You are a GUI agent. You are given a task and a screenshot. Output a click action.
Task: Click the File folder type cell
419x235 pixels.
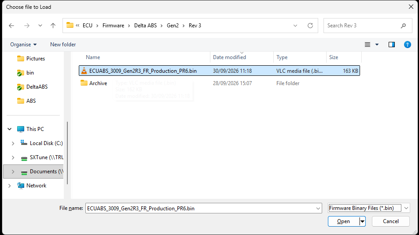tap(288, 83)
